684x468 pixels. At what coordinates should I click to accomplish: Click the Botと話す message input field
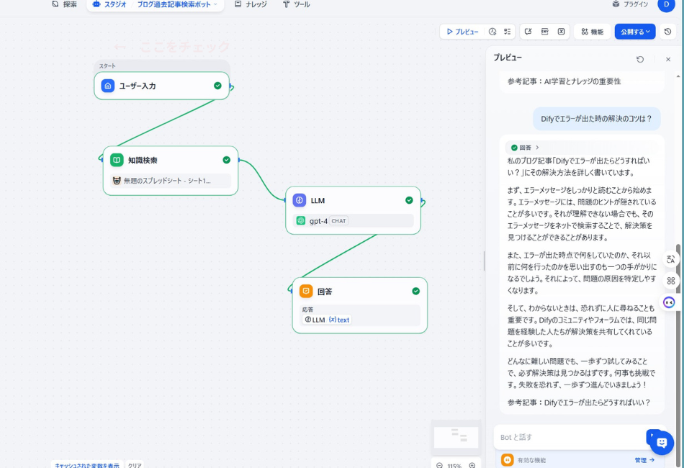click(x=562, y=436)
